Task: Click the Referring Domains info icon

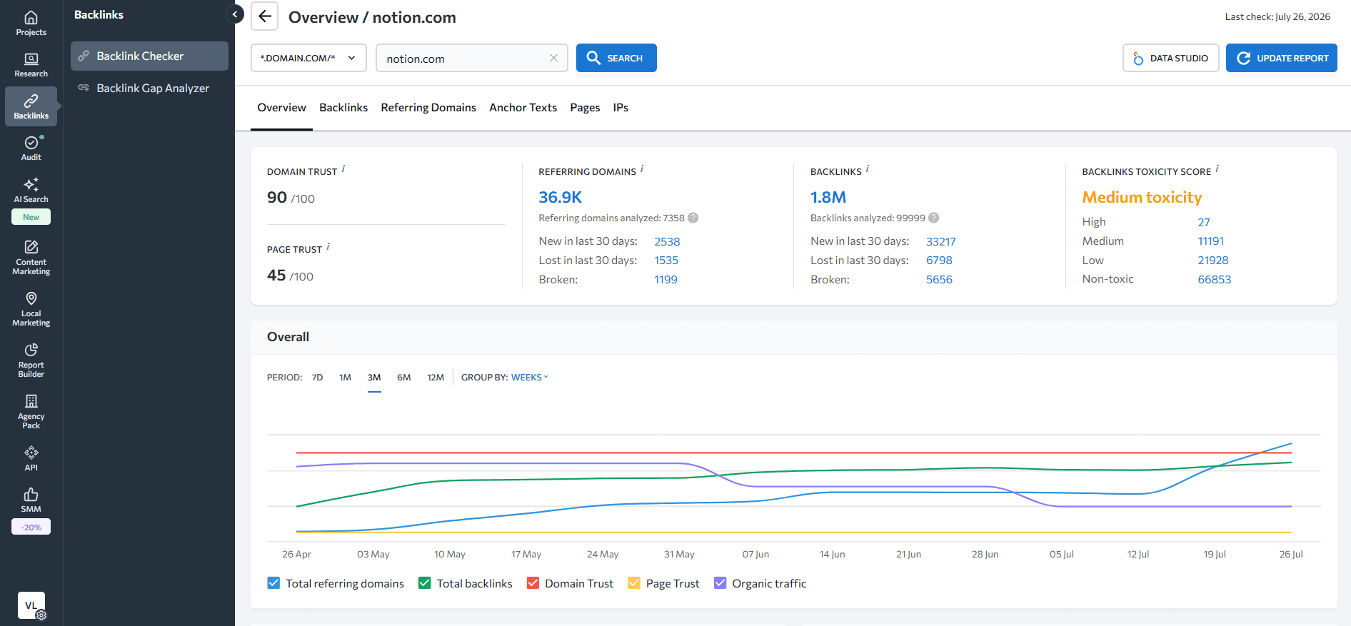Action: [x=642, y=169]
